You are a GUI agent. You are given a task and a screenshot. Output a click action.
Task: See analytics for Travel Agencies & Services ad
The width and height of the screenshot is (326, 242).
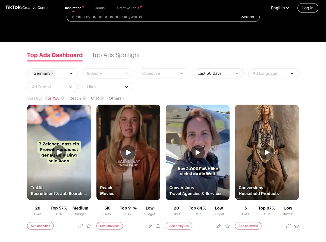pos(179,226)
